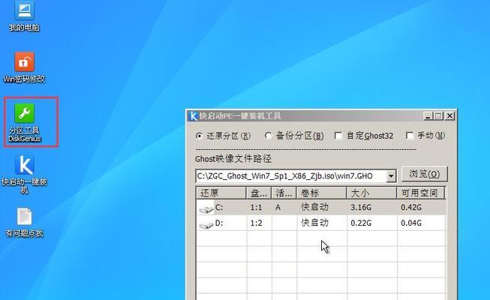Screen dimensions: 490x300
Task: Expand the Ghost image path dropdown arrow
Action: click(x=391, y=176)
